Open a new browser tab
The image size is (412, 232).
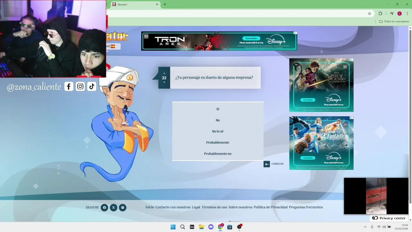(x=165, y=5)
